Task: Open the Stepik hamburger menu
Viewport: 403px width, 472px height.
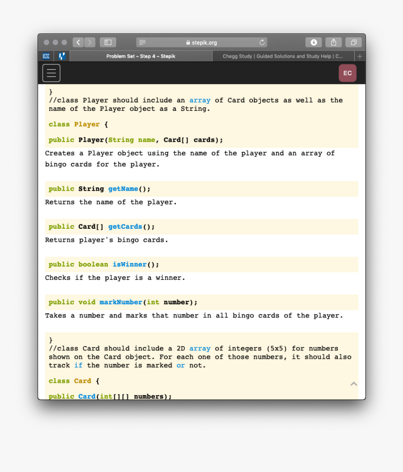Action: [x=52, y=73]
